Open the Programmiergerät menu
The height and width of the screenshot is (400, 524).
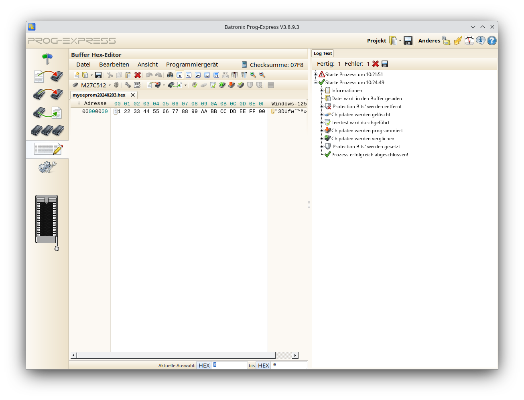192,64
